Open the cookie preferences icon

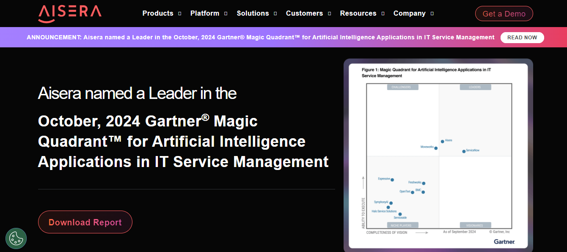coord(16,238)
